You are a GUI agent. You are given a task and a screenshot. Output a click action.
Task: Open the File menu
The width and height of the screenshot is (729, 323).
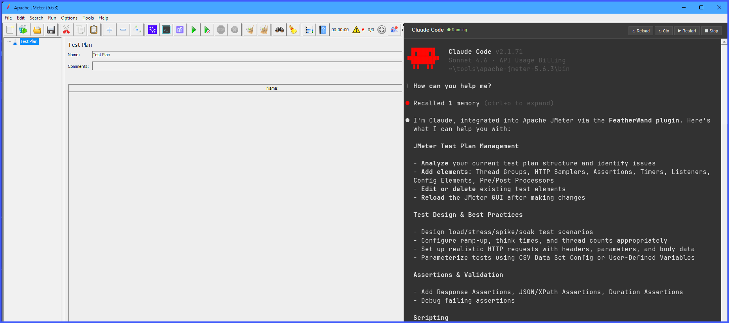click(x=8, y=18)
